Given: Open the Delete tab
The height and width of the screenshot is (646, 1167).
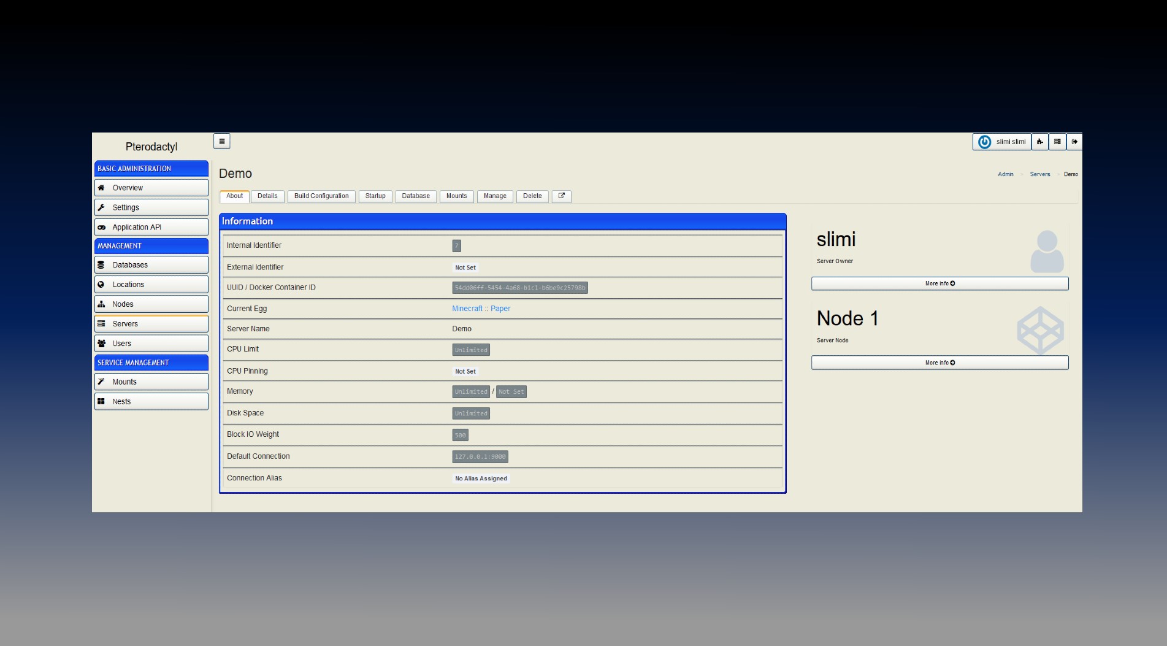Looking at the screenshot, I should [x=532, y=196].
